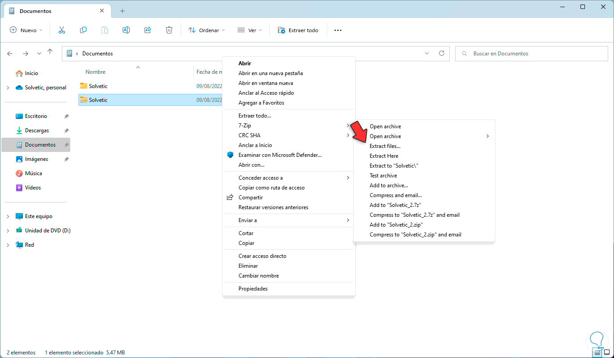Select the yellow Solvetic folder icon
This screenshot has height=358, width=614.
point(84,86)
